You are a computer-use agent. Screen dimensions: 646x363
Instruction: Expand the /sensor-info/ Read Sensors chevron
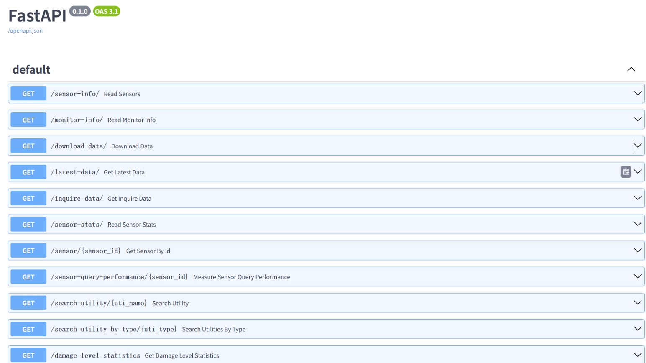coord(638,93)
